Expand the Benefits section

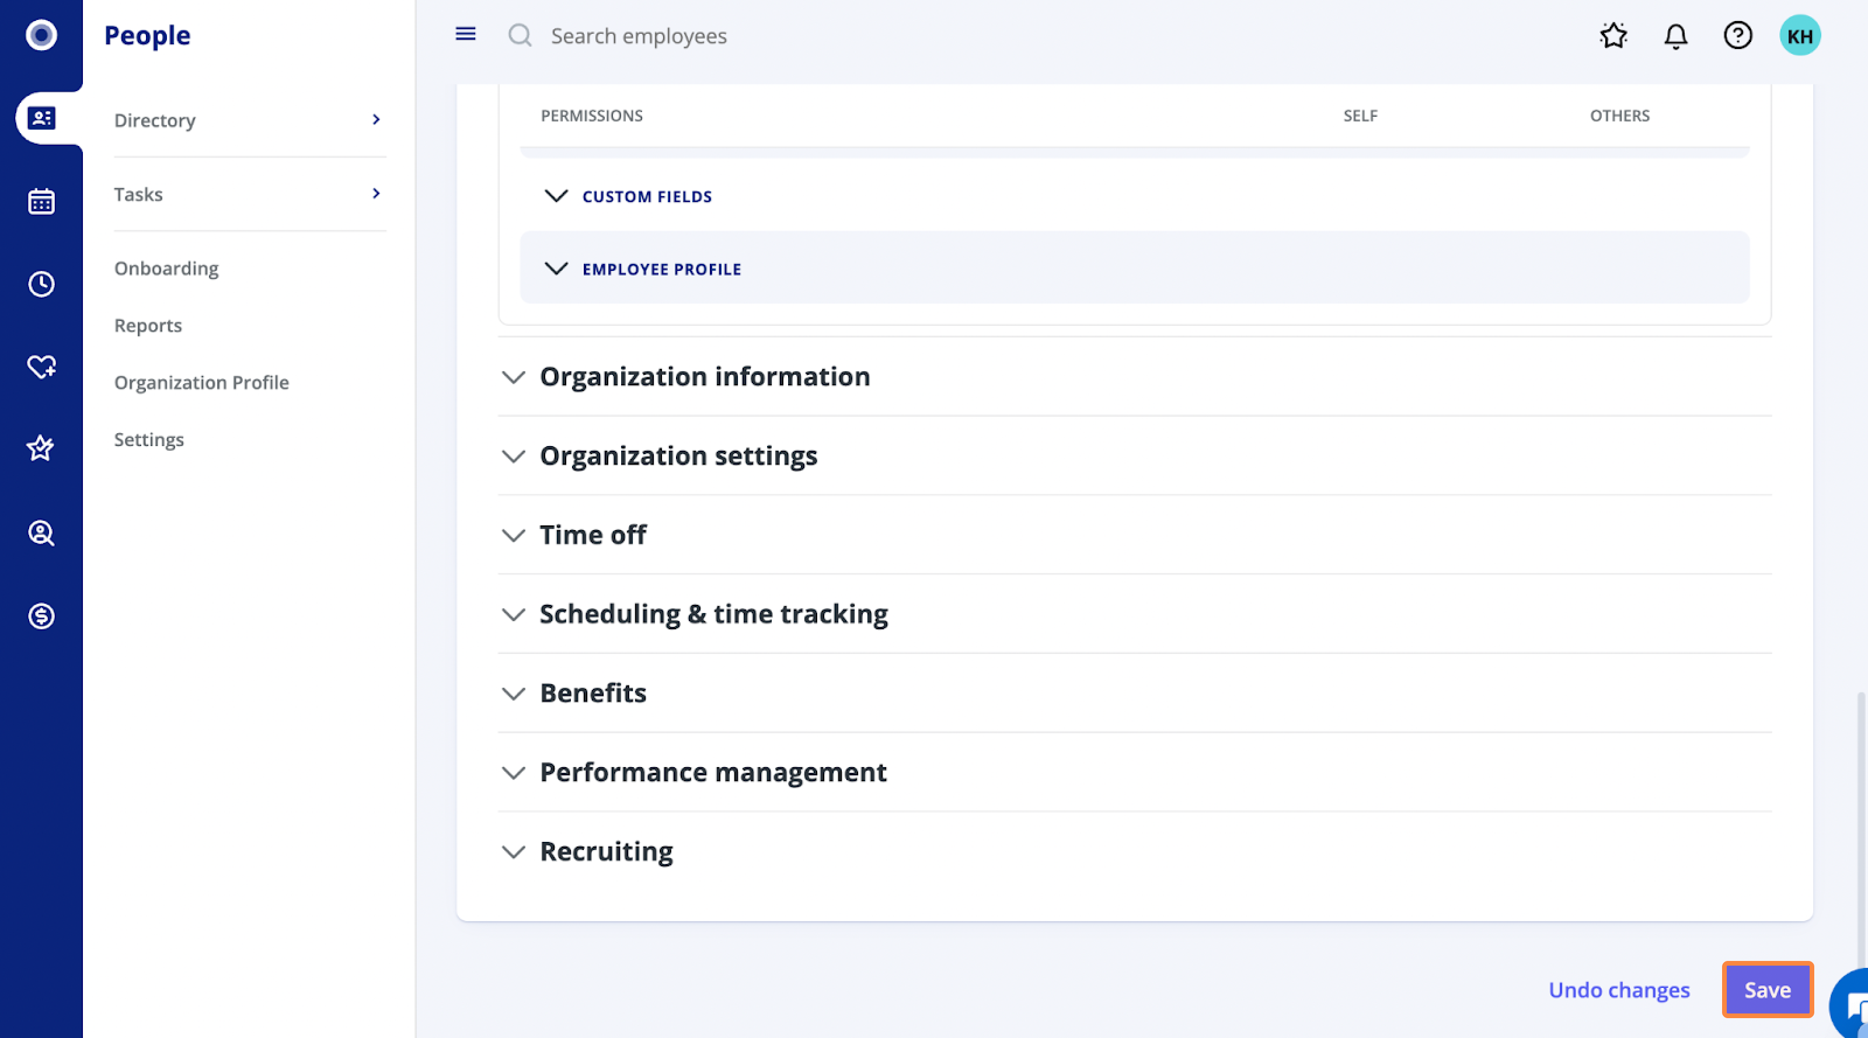514,694
